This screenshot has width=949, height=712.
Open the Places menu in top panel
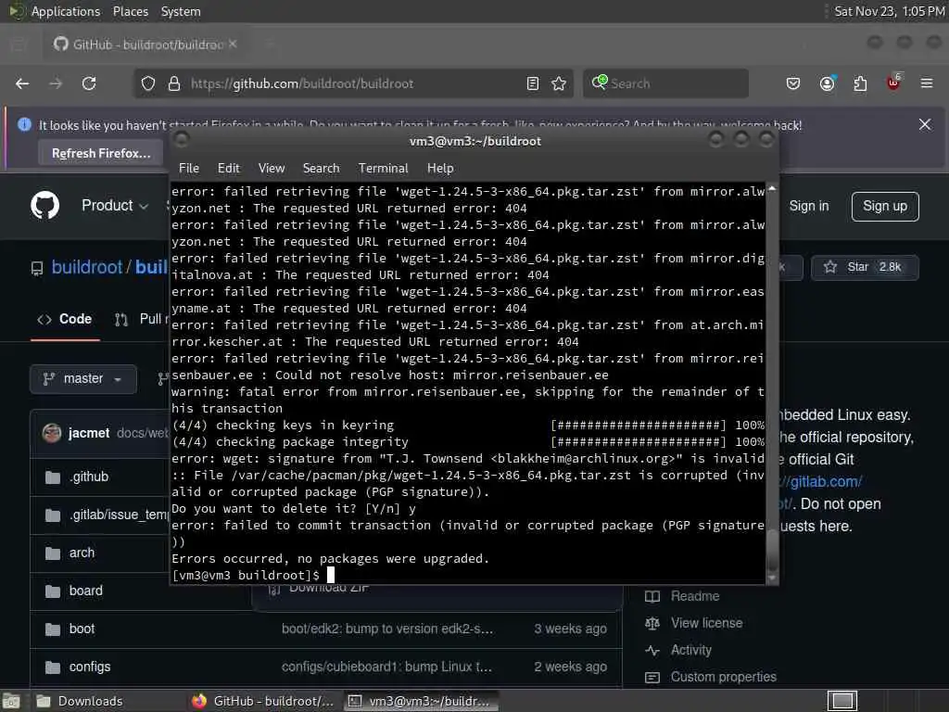[130, 11]
